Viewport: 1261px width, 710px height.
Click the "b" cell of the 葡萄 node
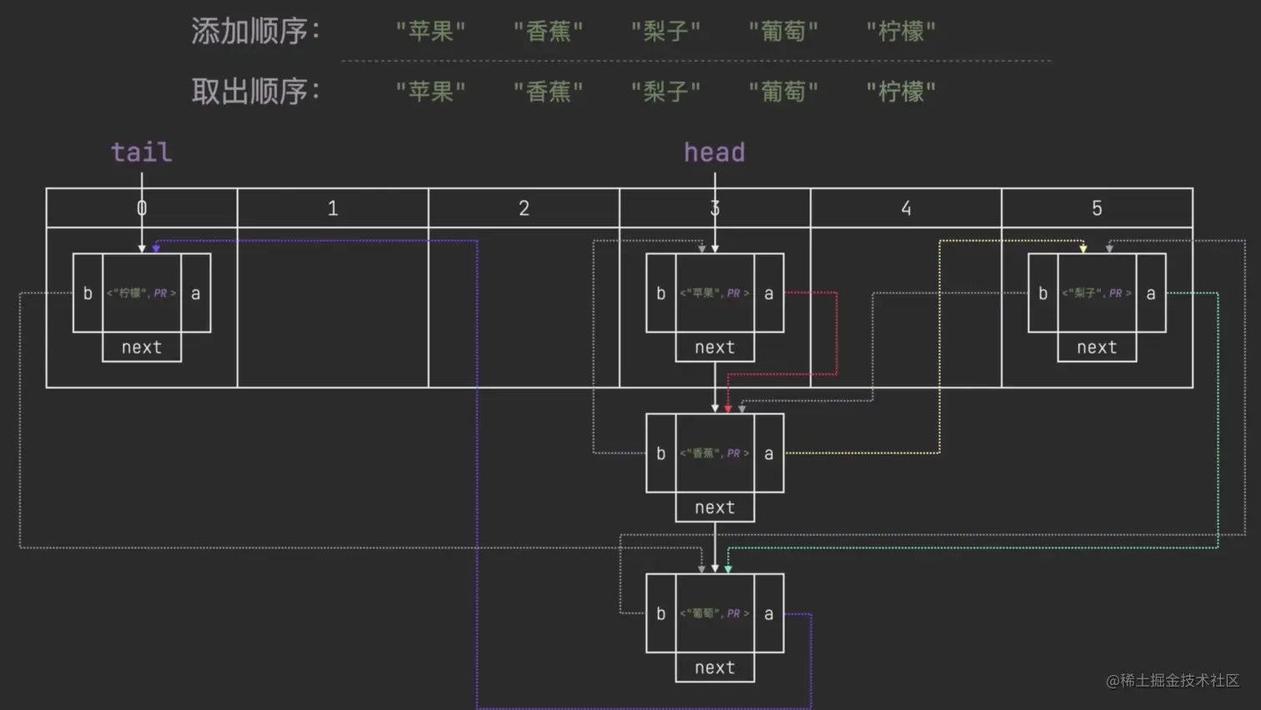[x=661, y=613]
